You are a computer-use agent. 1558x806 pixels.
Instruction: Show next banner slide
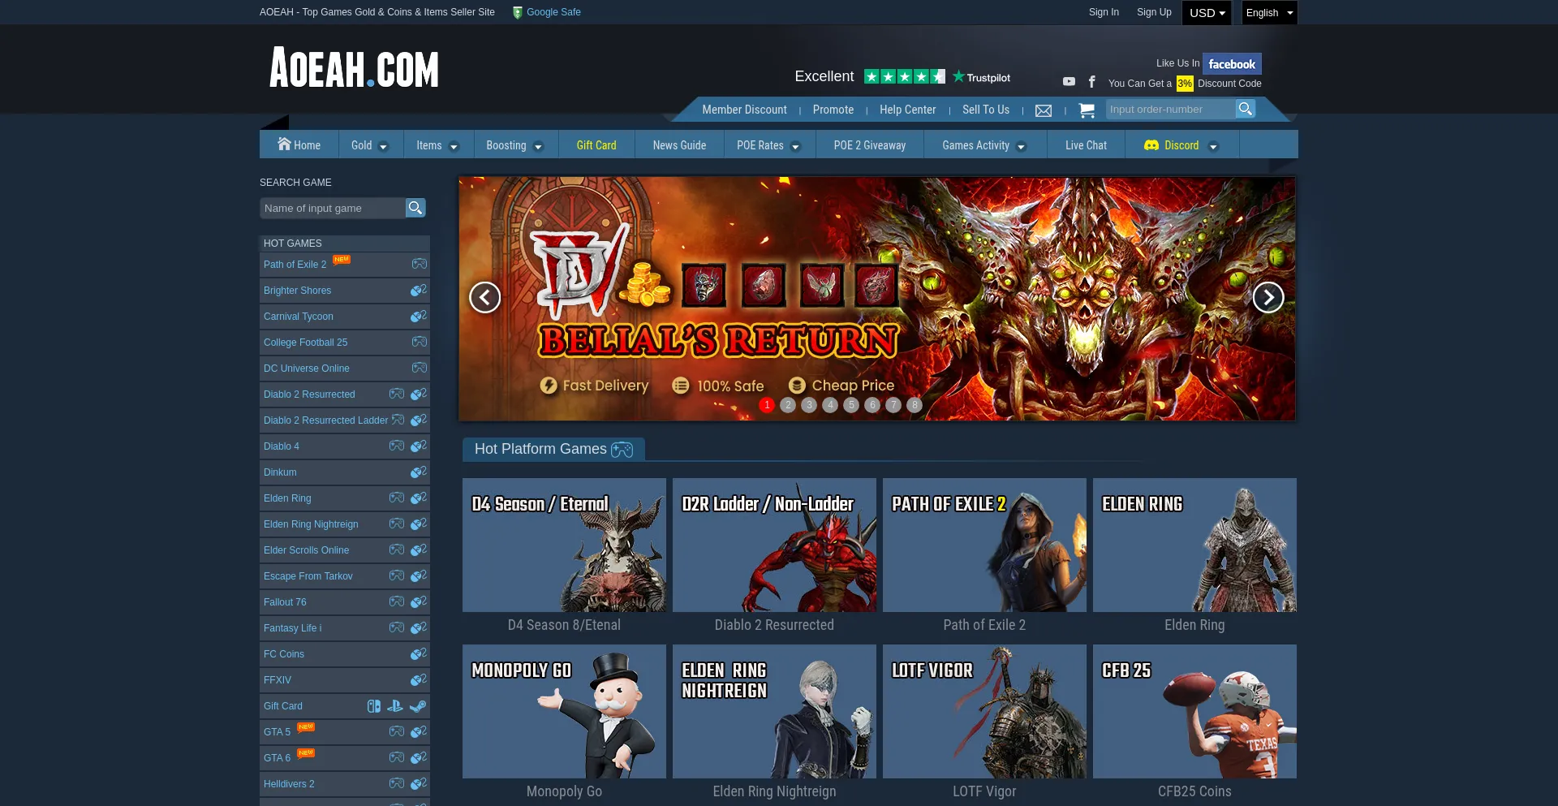[x=1268, y=297]
